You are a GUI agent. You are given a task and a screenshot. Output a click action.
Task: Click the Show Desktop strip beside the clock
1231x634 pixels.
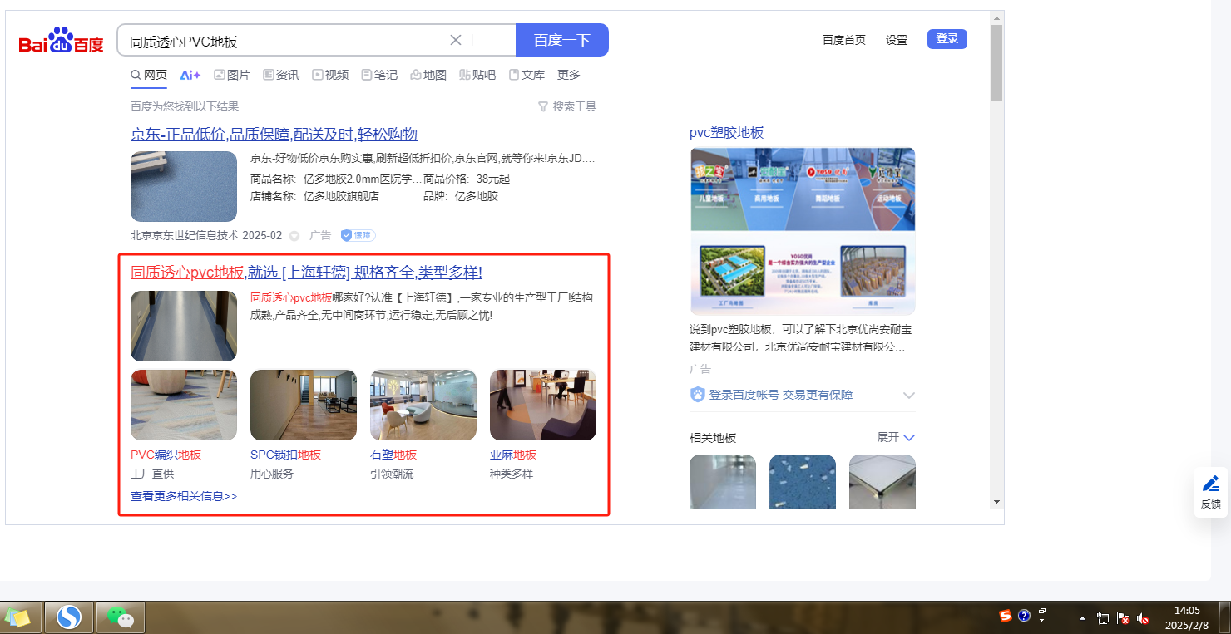click(x=1224, y=617)
